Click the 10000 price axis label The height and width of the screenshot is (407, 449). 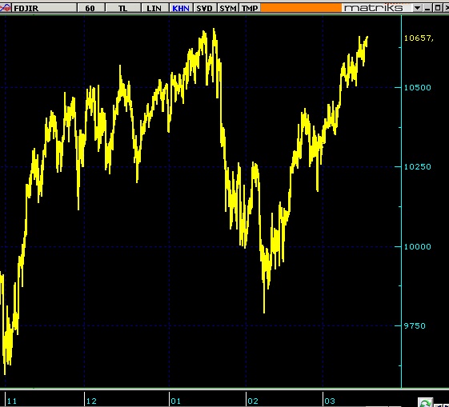click(x=417, y=246)
